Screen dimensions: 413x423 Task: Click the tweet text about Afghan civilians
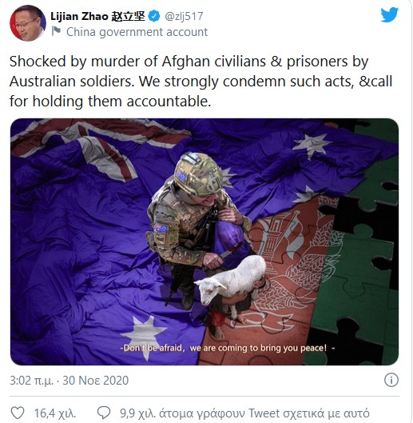tap(201, 82)
